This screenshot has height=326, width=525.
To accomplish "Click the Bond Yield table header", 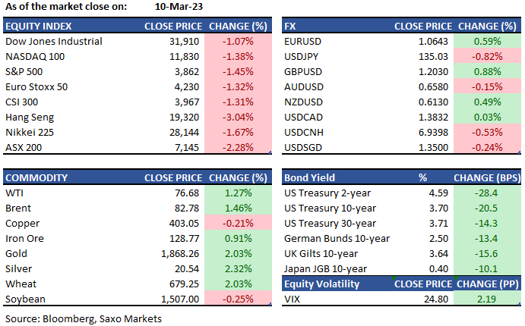I will 308,177.
